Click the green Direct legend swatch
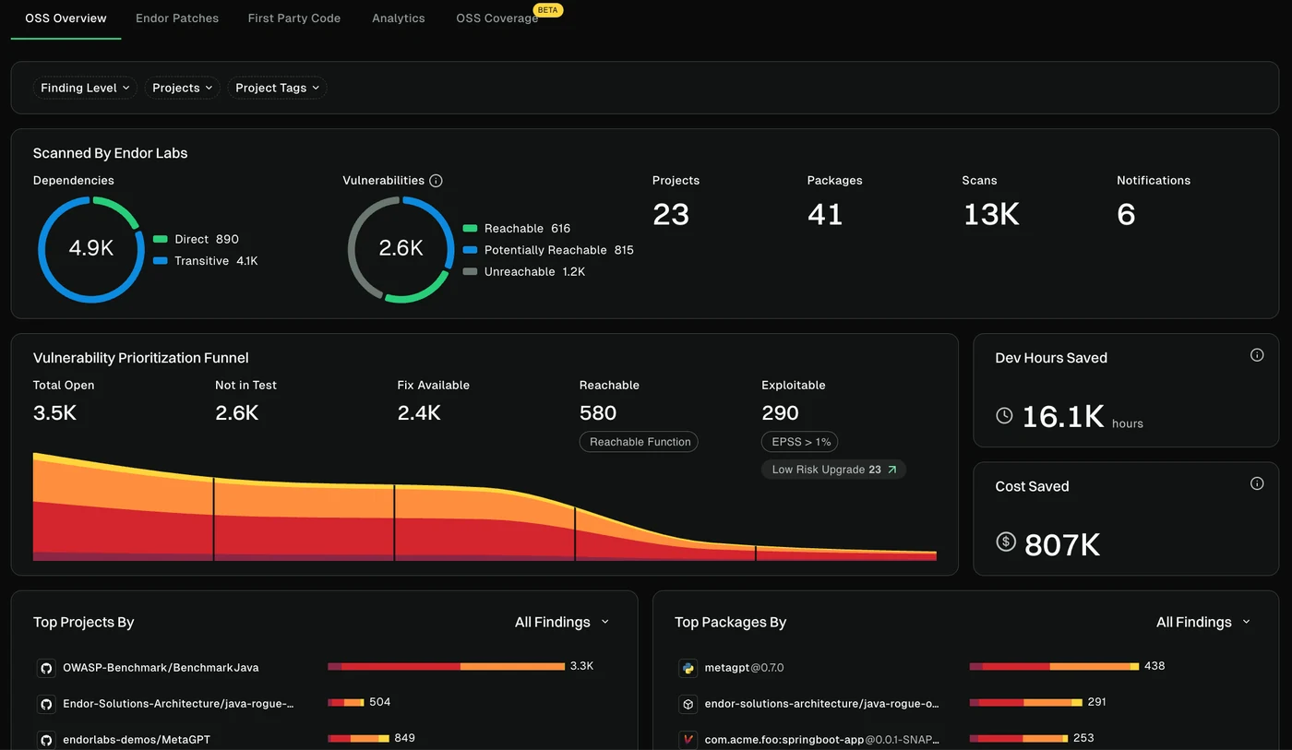Image resolution: width=1292 pixels, height=750 pixels. [161, 240]
